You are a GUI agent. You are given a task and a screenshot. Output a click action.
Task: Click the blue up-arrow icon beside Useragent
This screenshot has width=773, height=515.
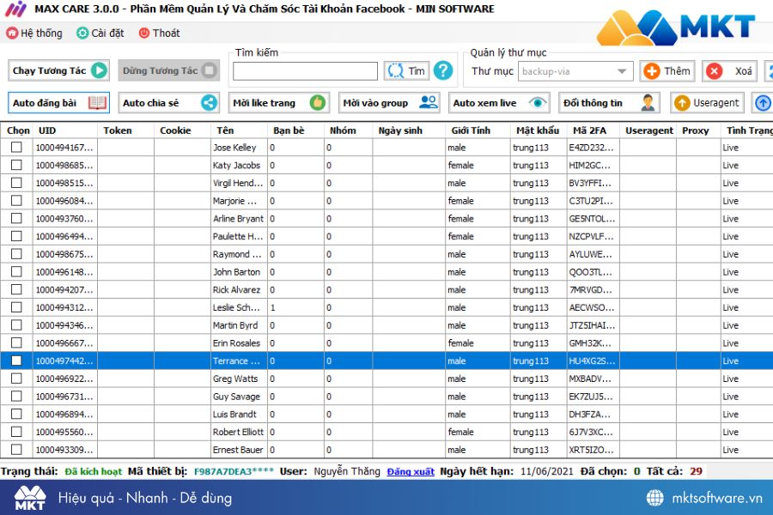tap(763, 102)
